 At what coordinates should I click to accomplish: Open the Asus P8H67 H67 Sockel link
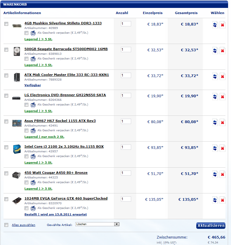point(60,121)
